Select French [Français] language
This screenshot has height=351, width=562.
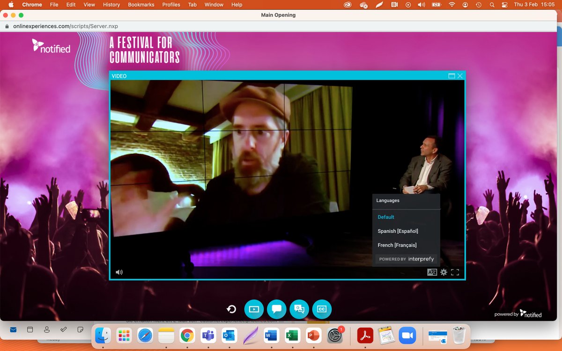tap(397, 245)
